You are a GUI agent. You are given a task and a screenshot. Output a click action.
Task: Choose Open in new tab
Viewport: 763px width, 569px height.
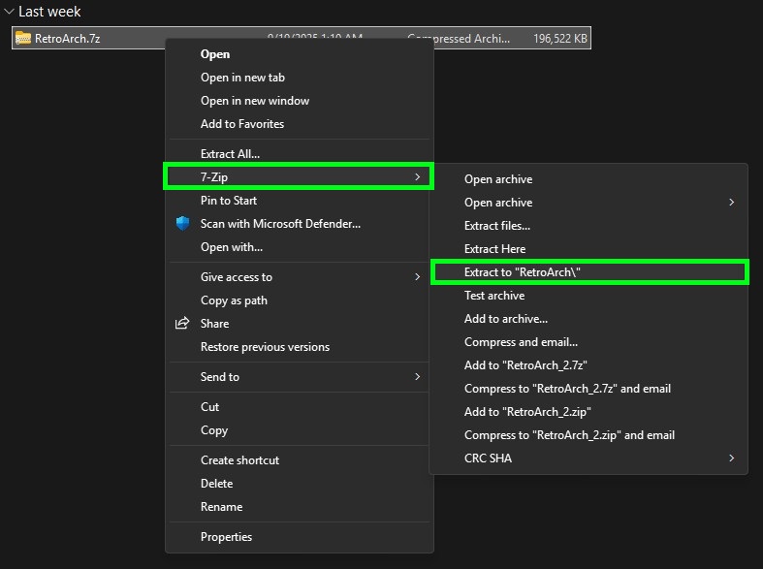(242, 78)
